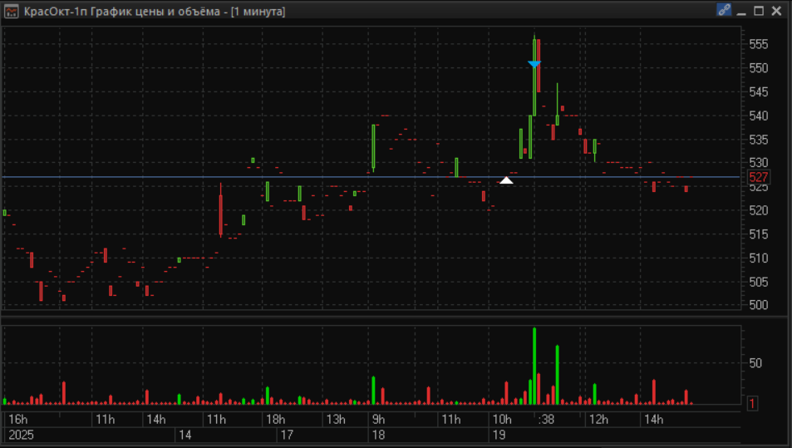
Task: Click the 550 price axis label
Action: click(x=758, y=68)
